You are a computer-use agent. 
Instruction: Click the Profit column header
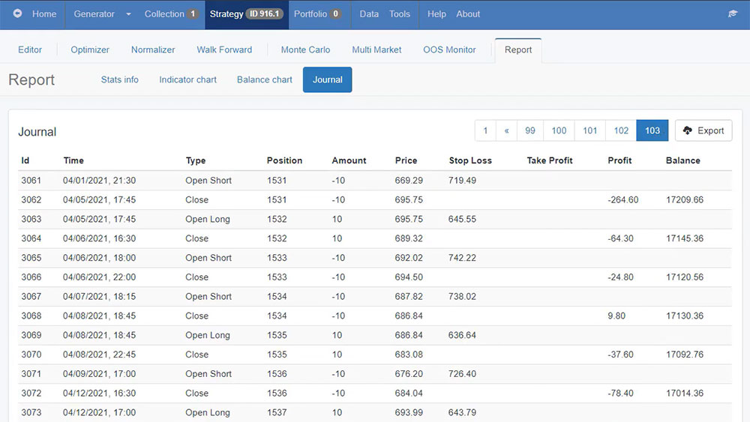tap(620, 160)
